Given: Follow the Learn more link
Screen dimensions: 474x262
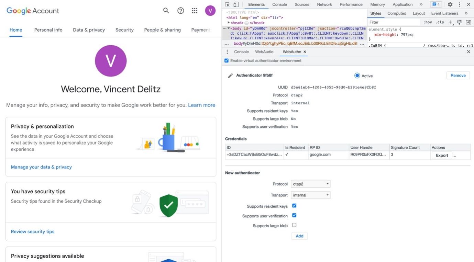Looking at the screenshot, I should pos(202,105).
